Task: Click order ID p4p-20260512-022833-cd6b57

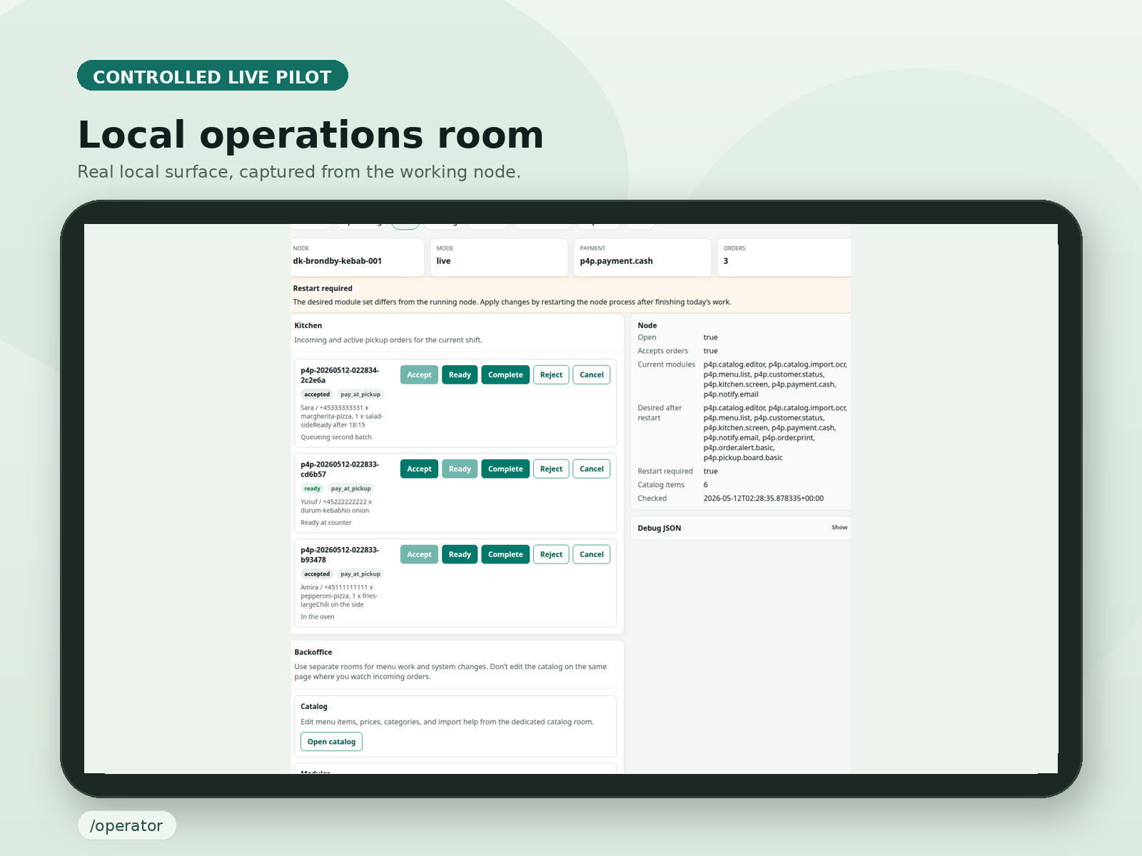Action: click(x=340, y=469)
